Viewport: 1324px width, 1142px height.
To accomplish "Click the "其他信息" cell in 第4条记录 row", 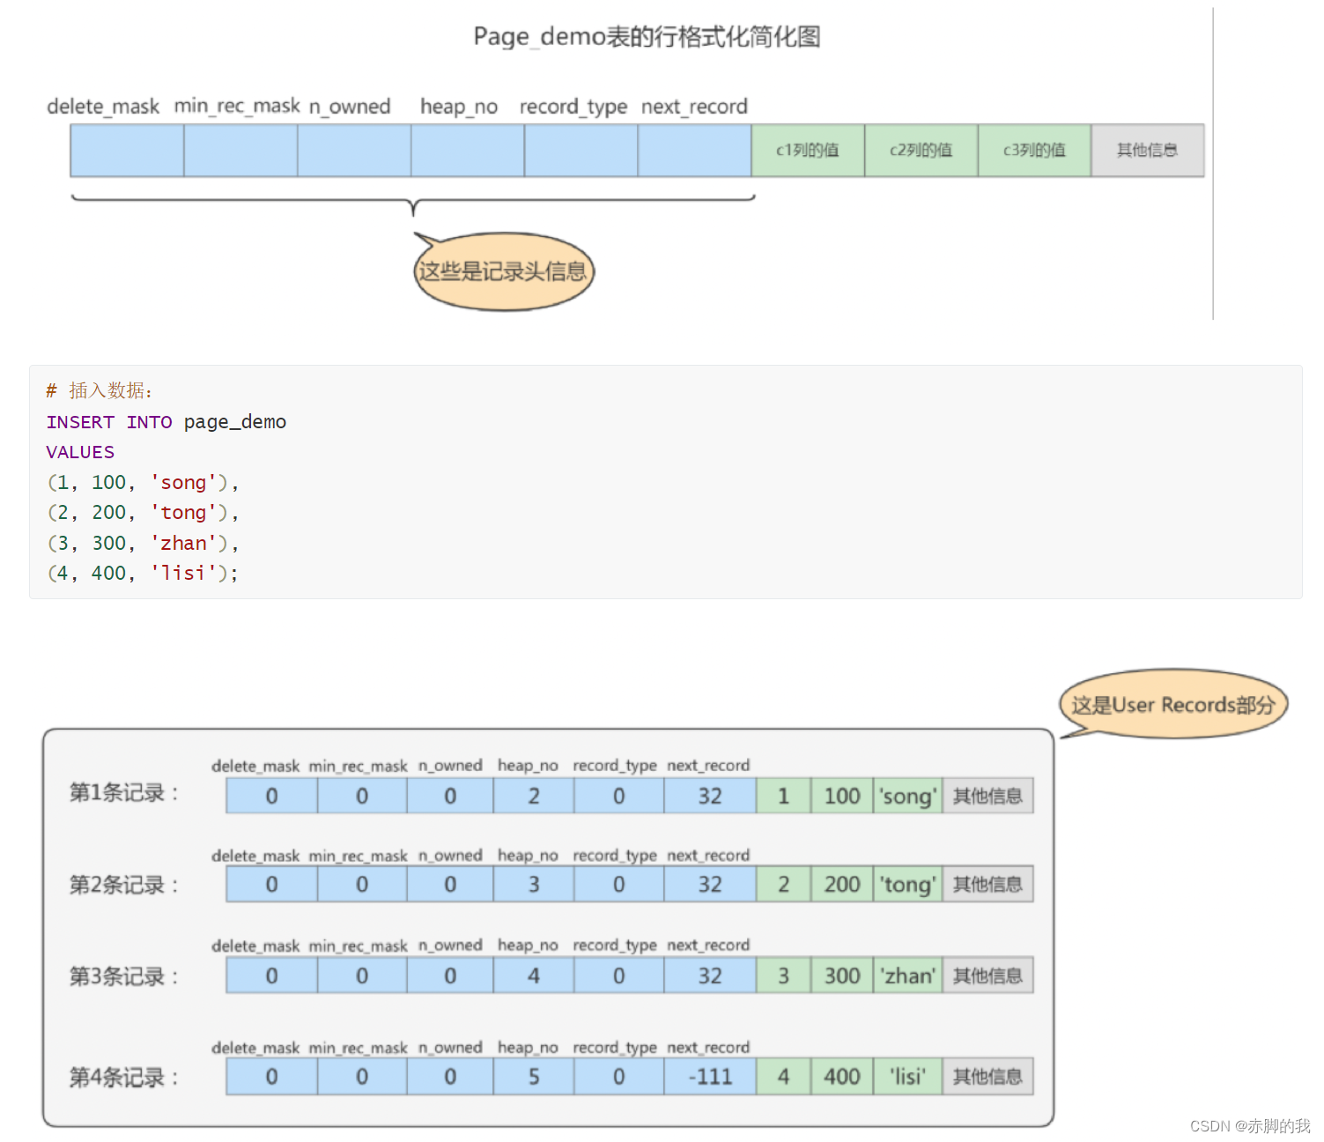I will point(987,1077).
